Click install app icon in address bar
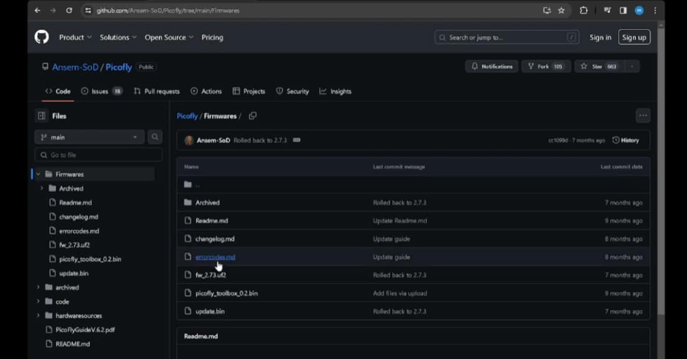687x359 pixels. (547, 11)
